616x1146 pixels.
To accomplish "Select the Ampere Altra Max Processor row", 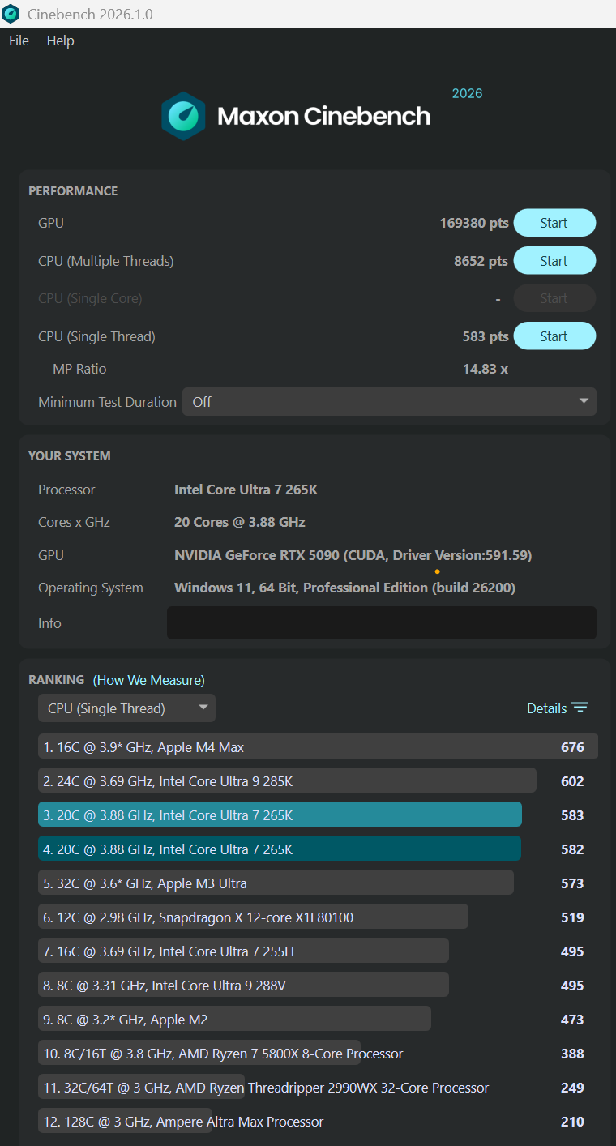I will (182, 1122).
